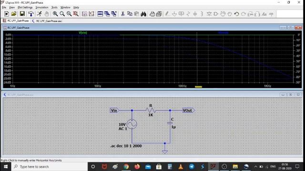Tile windows horizontally via toolbar icon
Screen dimensions: 305x171
[x=100, y=14]
